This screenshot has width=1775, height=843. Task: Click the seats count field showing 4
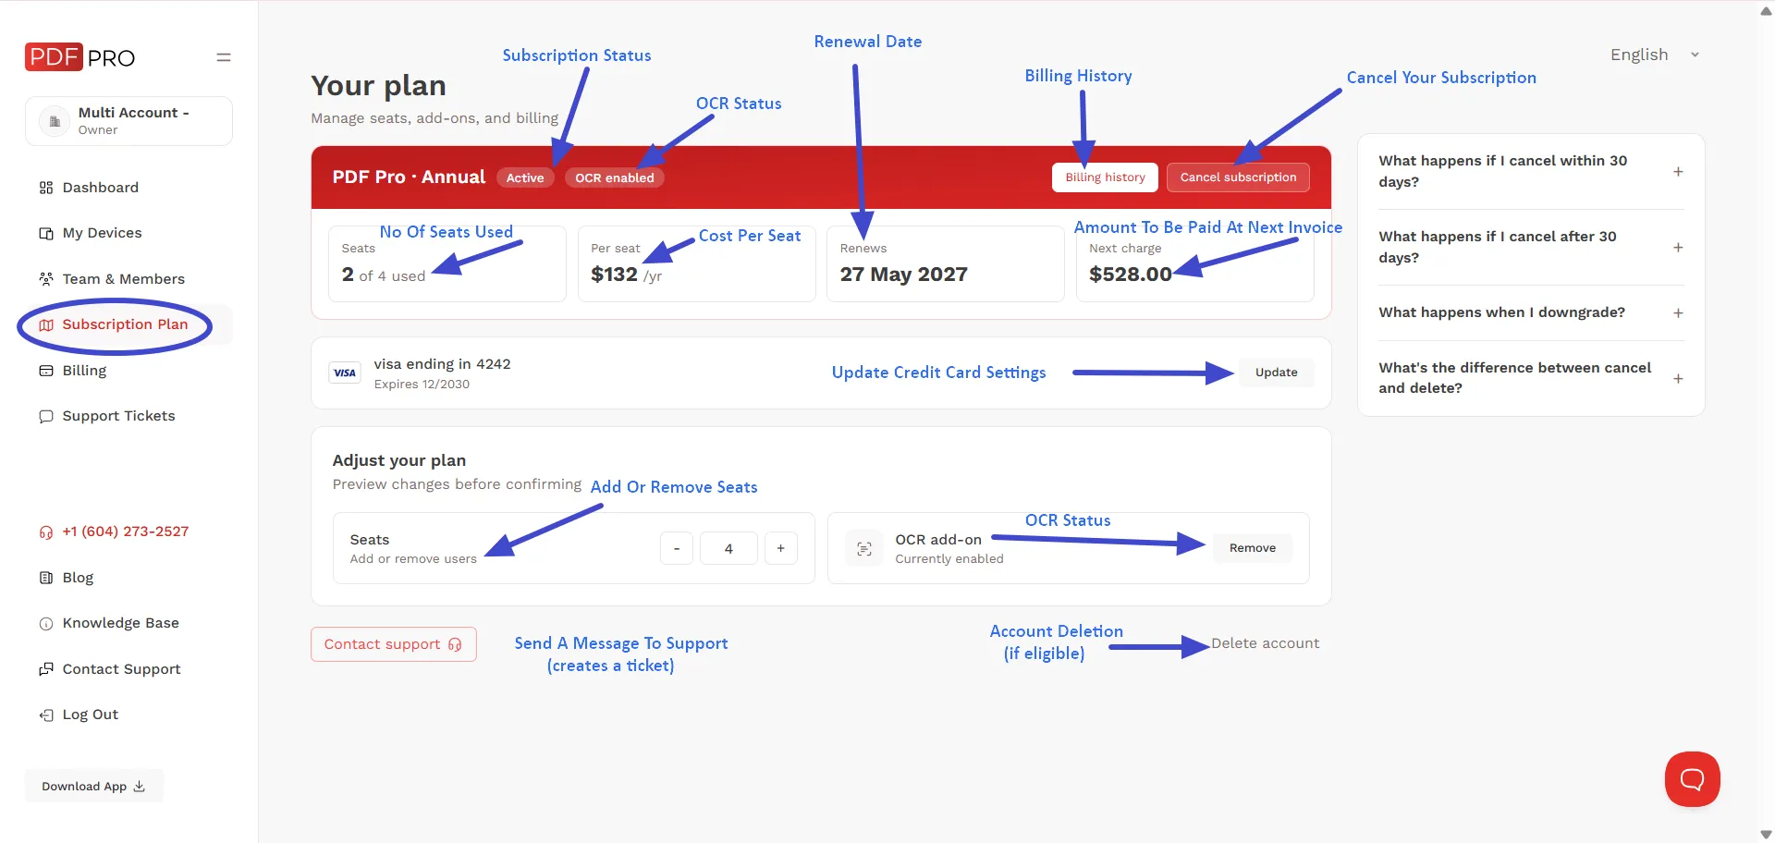click(x=728, y=549)
